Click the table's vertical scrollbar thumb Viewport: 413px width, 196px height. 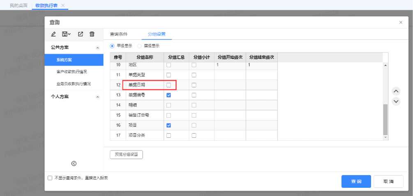click(x=385, y=119)
